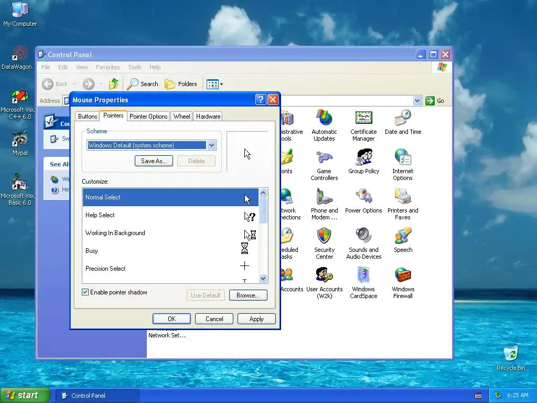Switch to the Pointer Options tab
537x403 pixels.
[x=148, y=116]
